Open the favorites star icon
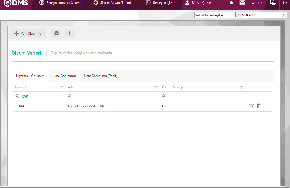The image size is (290, 188). [x=231, y=3]
